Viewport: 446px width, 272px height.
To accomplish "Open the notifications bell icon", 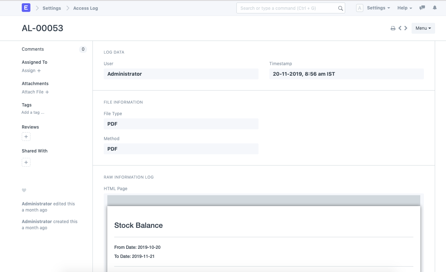I will tap(435, 8).
